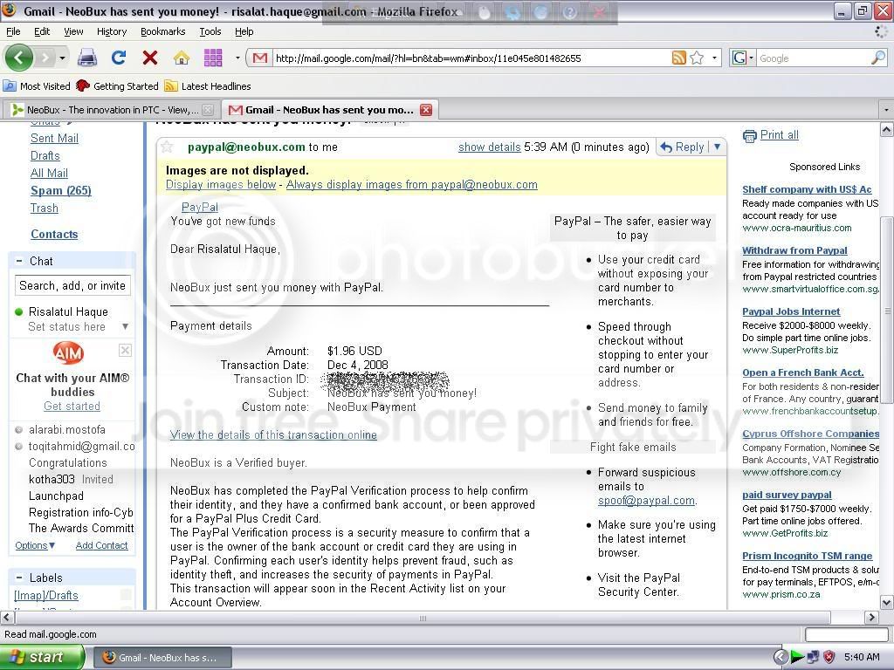Click the green online status dot
This screenshot has width=894, height=670.
click(18, 311)
